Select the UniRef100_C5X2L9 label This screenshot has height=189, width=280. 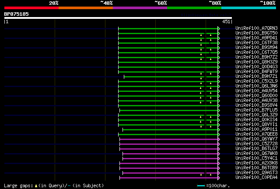256,81
